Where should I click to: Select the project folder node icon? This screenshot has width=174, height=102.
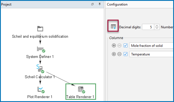point(40,29)
